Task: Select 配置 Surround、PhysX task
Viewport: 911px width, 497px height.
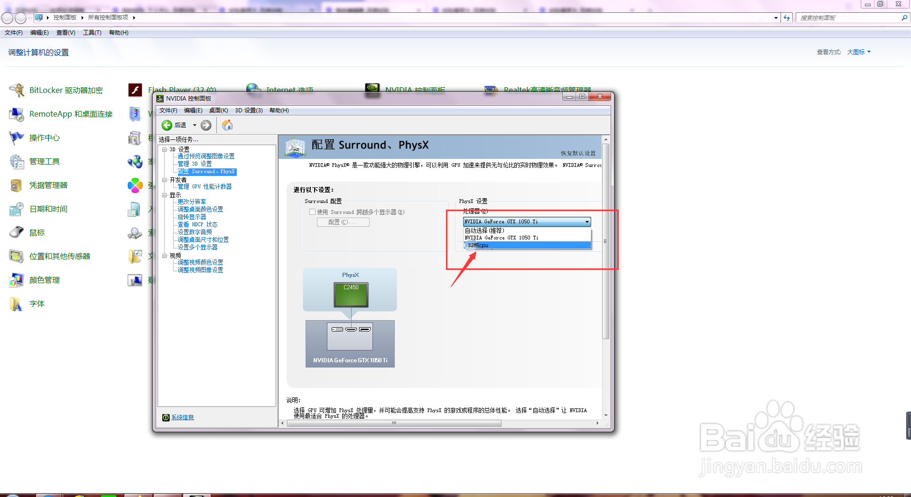Action: pyautogui.click(x=207, y=172)
